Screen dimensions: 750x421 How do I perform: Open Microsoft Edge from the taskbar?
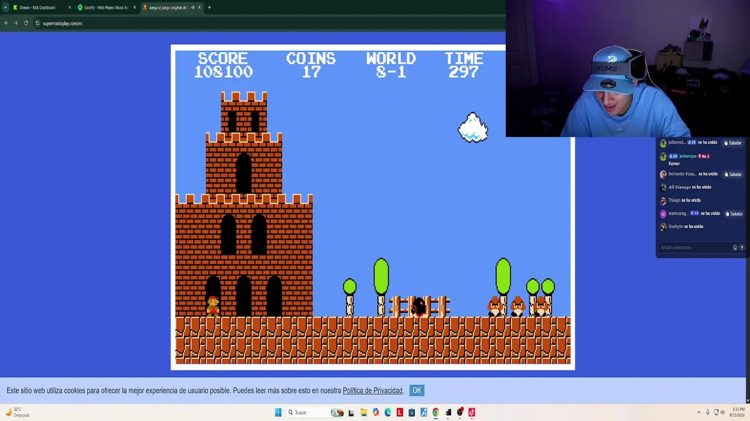[388, 412]
